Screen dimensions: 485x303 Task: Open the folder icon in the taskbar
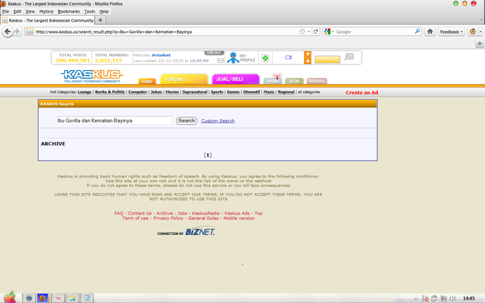[x=72, y=298]
